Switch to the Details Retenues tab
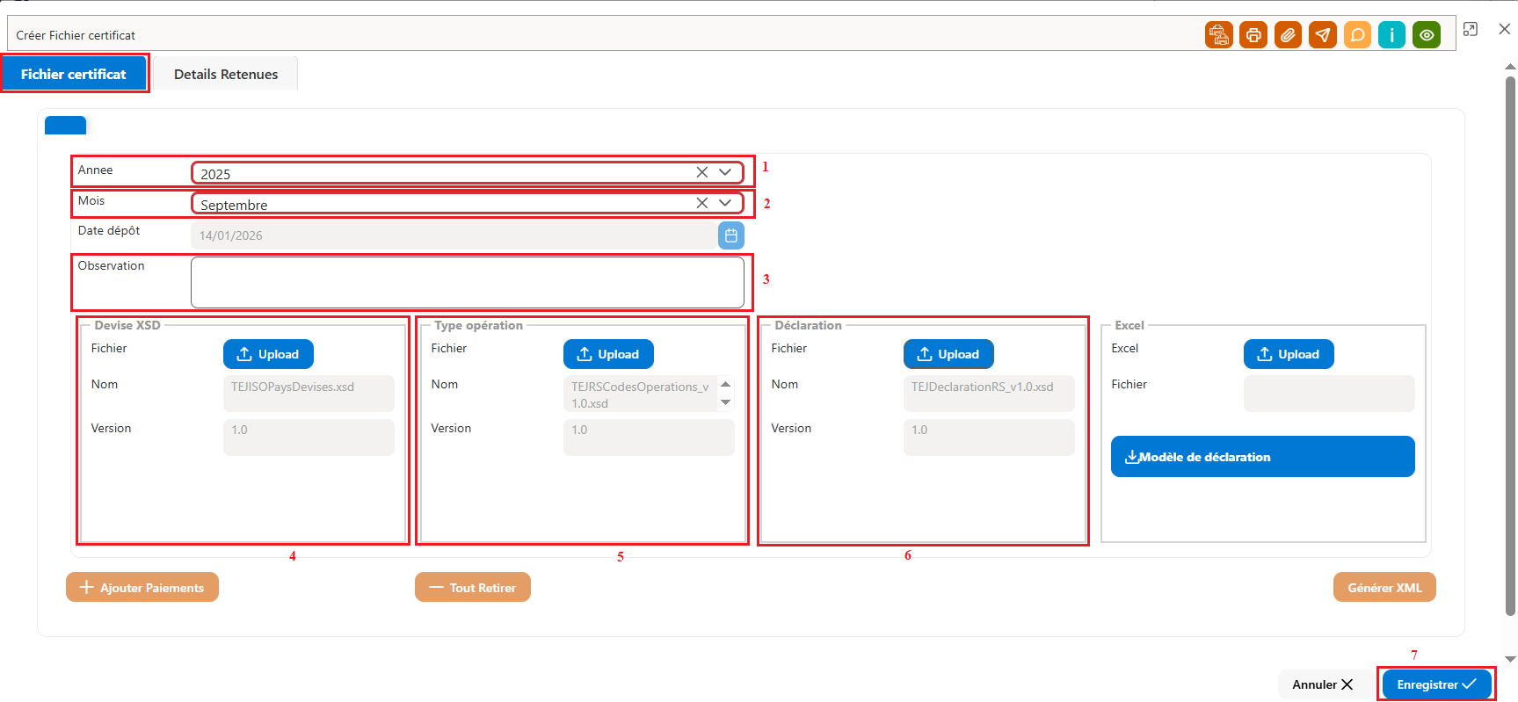 coord(226,74)
